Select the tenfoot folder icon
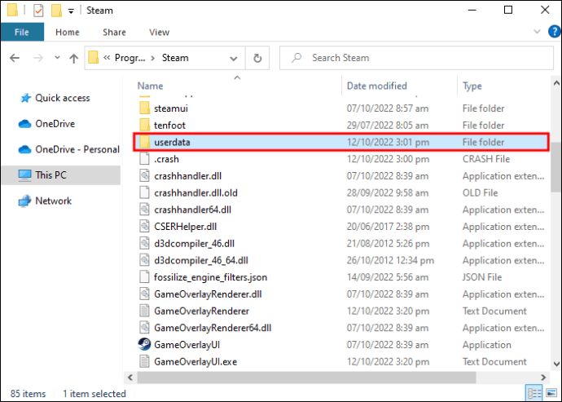 (x=144, y=125)
